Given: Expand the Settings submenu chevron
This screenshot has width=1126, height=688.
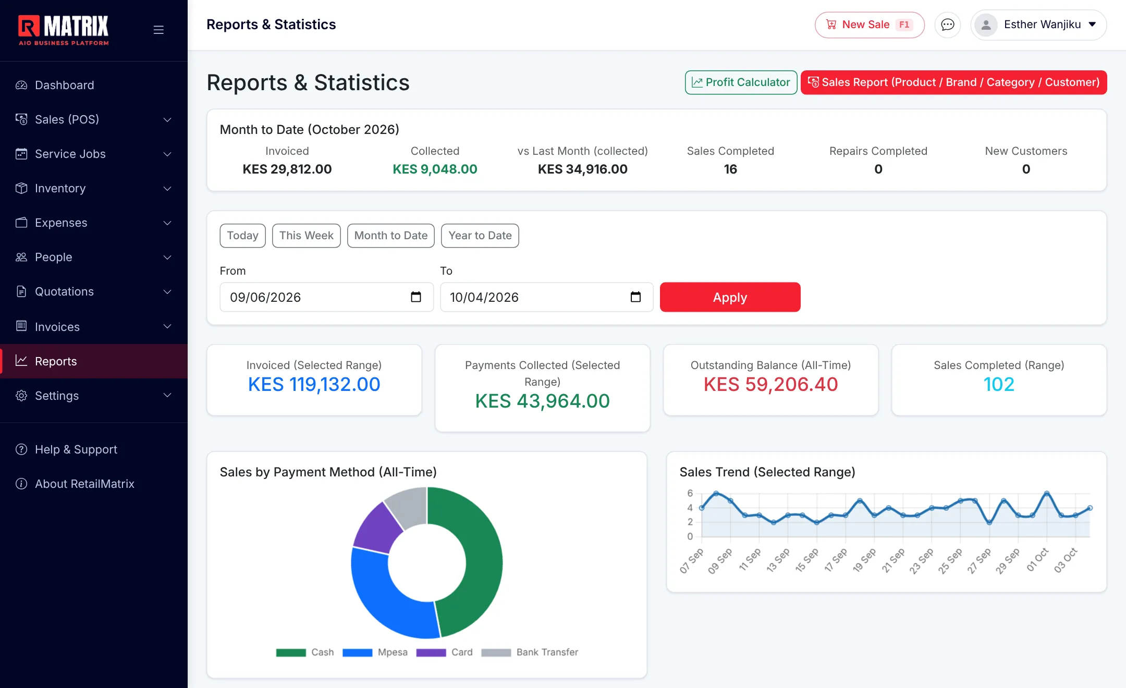Looking at the screenshot, I should click(x=167, y=396).
